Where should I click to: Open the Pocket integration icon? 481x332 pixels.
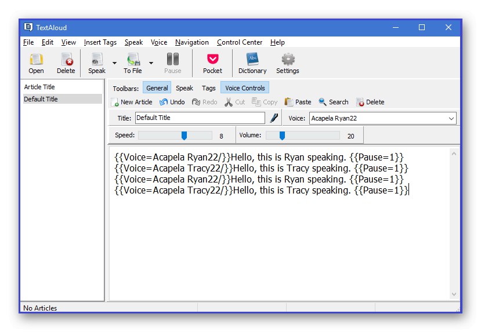[212, 59]
